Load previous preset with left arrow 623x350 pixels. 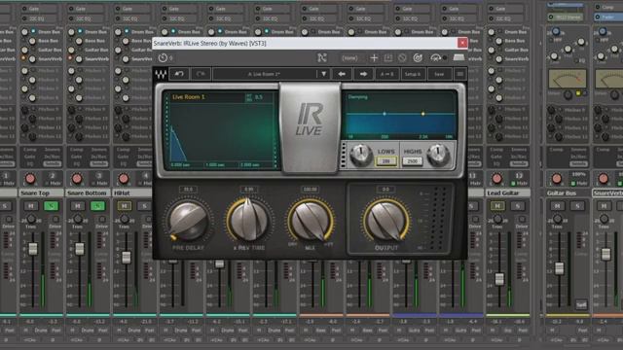(342, 74)
